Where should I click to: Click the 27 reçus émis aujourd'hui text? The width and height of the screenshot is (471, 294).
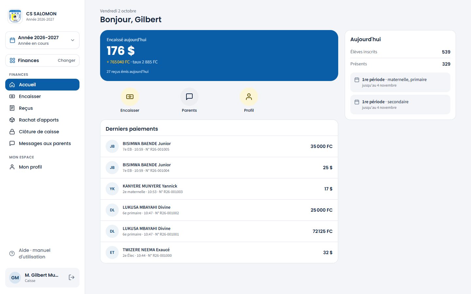click(x=128, y=72)
